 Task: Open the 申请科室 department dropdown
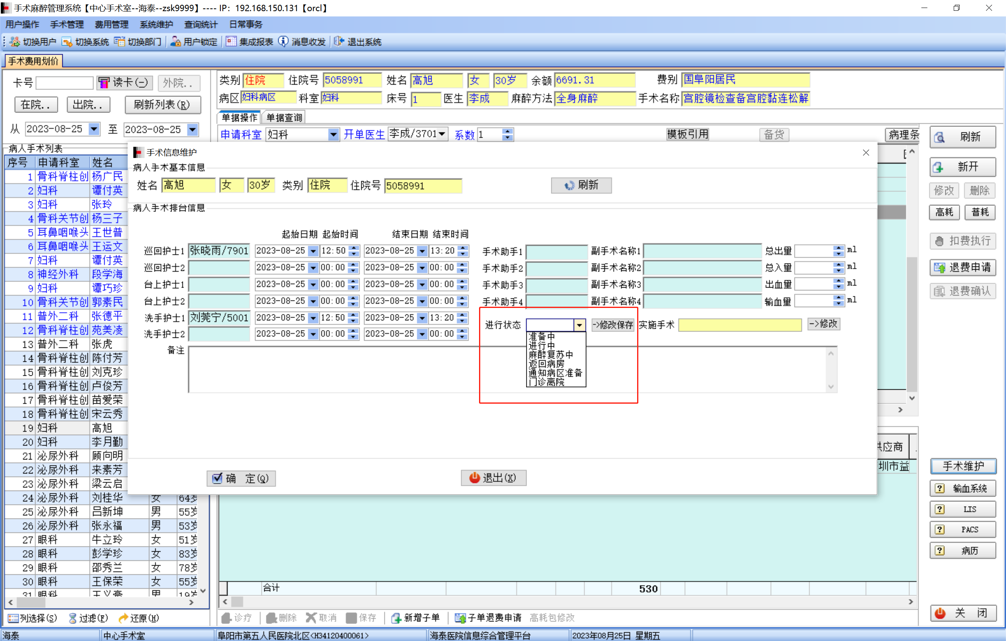pos(333,134)
